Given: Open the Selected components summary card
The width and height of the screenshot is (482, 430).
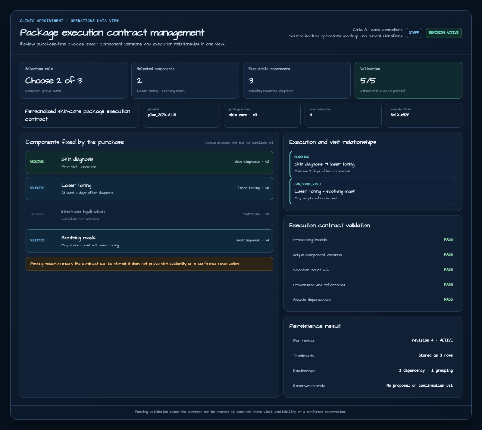Looking at the screenshot, I should click(x=185, y=80).
